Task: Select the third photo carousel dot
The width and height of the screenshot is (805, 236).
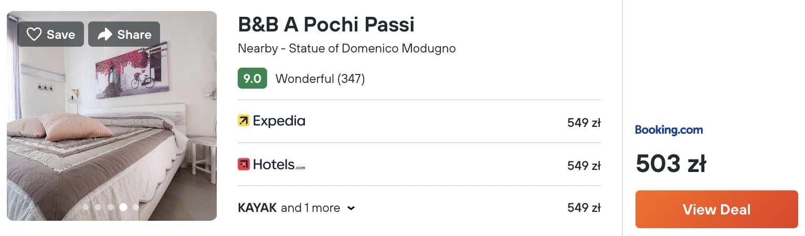Action: (x=111, y=207)
